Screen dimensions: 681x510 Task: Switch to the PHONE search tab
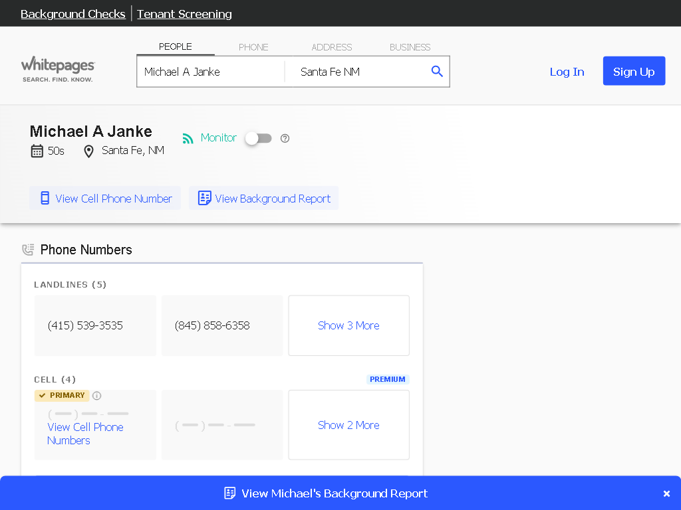[253, 47]
